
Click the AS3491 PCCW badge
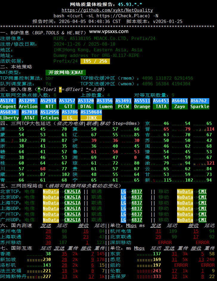[123, 104]
